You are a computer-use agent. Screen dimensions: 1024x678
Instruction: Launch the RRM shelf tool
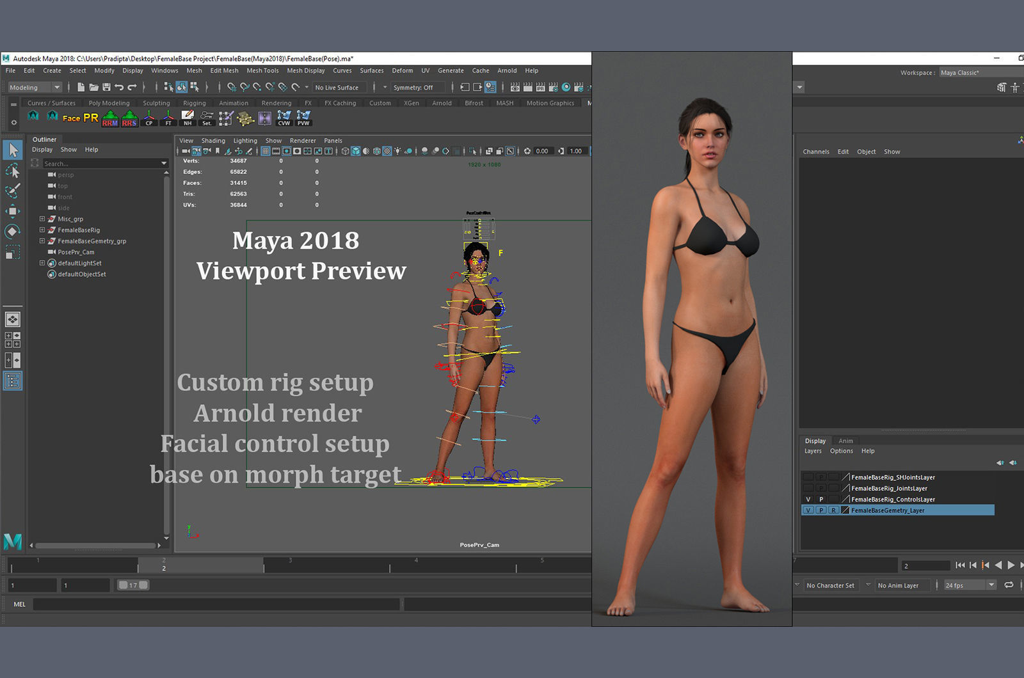click(110, 118)
